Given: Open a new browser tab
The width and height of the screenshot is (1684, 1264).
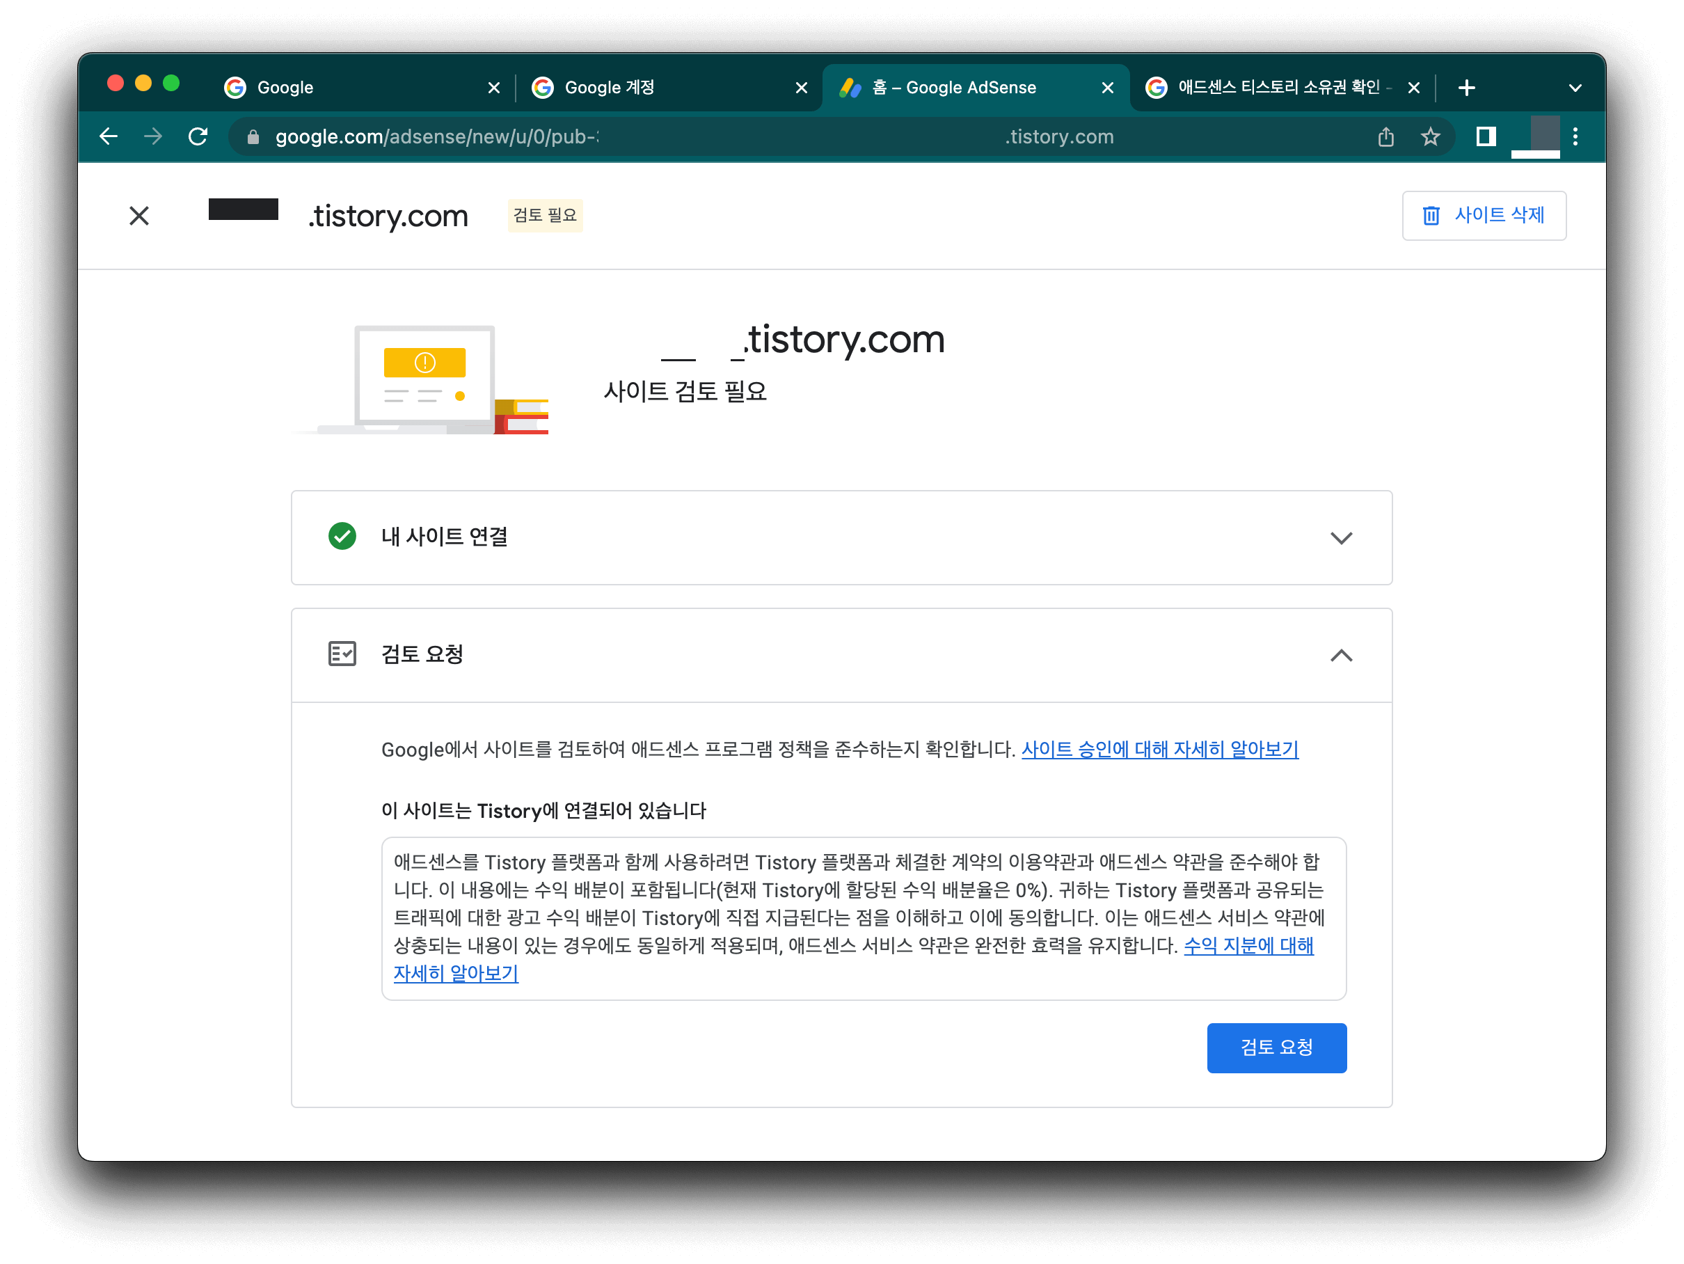Looking at the screenshot, I should 1466,88.
